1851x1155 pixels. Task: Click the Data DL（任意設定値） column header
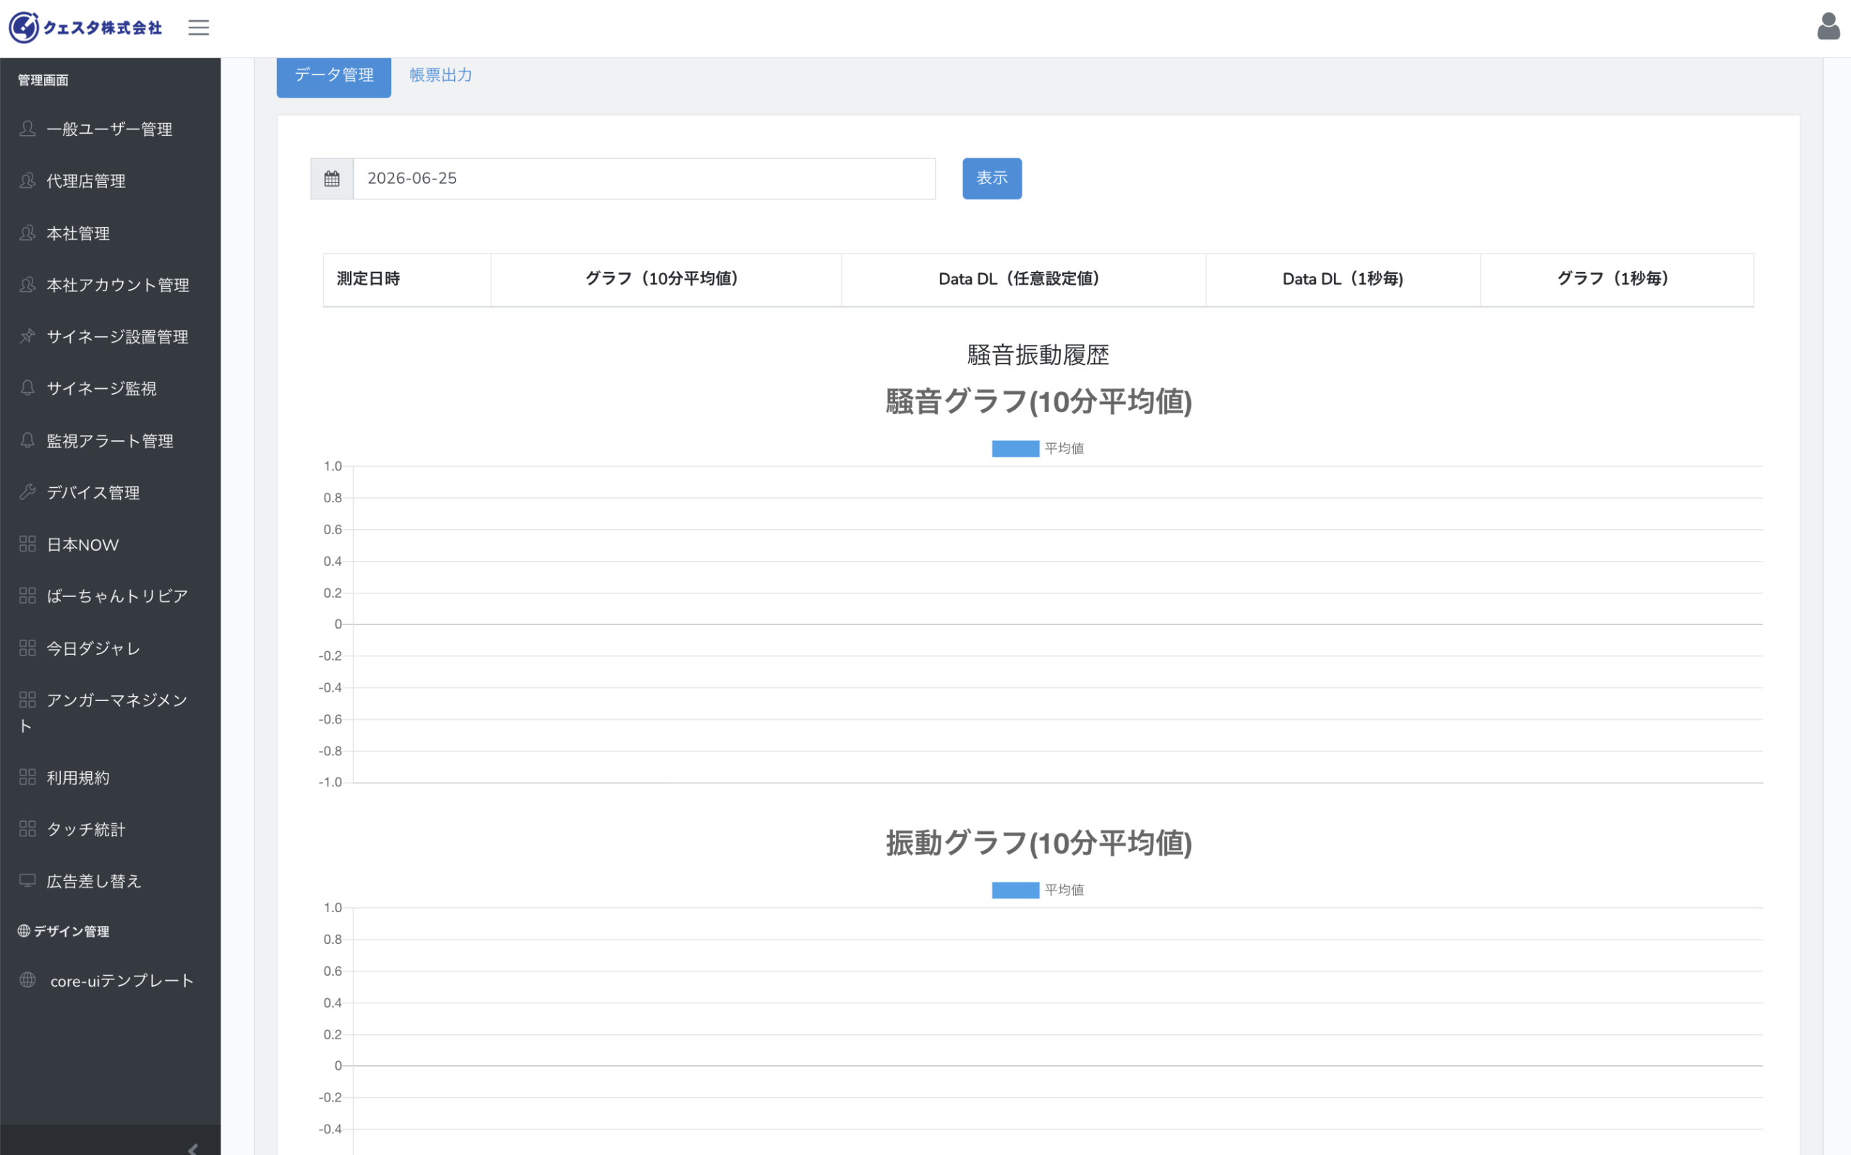[x=1023, y=279]
